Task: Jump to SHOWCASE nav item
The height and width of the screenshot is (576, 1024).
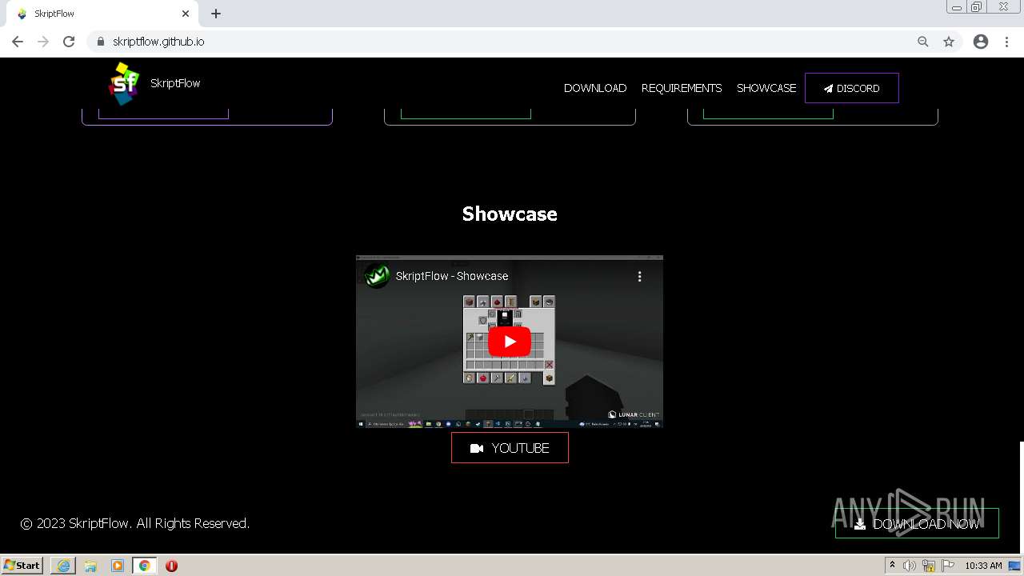Action: pyautogui.click(x=766, y=88)
